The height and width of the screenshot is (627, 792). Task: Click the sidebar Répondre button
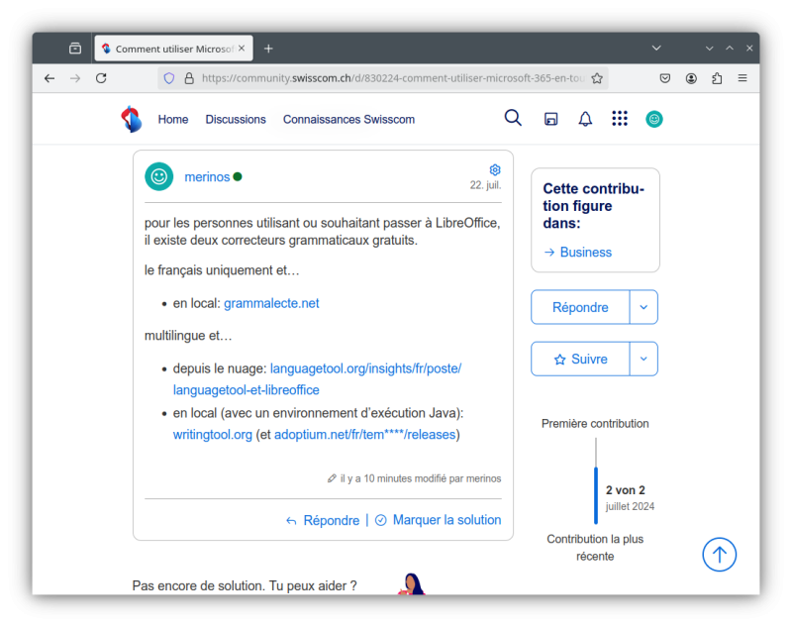[x=580, y=307]
